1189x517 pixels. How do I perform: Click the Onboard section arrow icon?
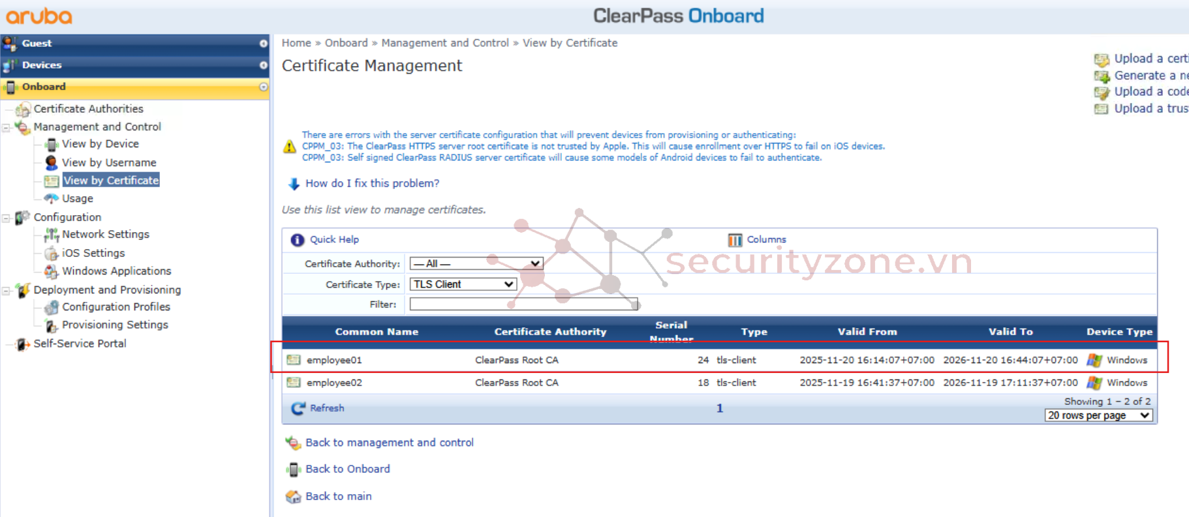click(264, 87)
